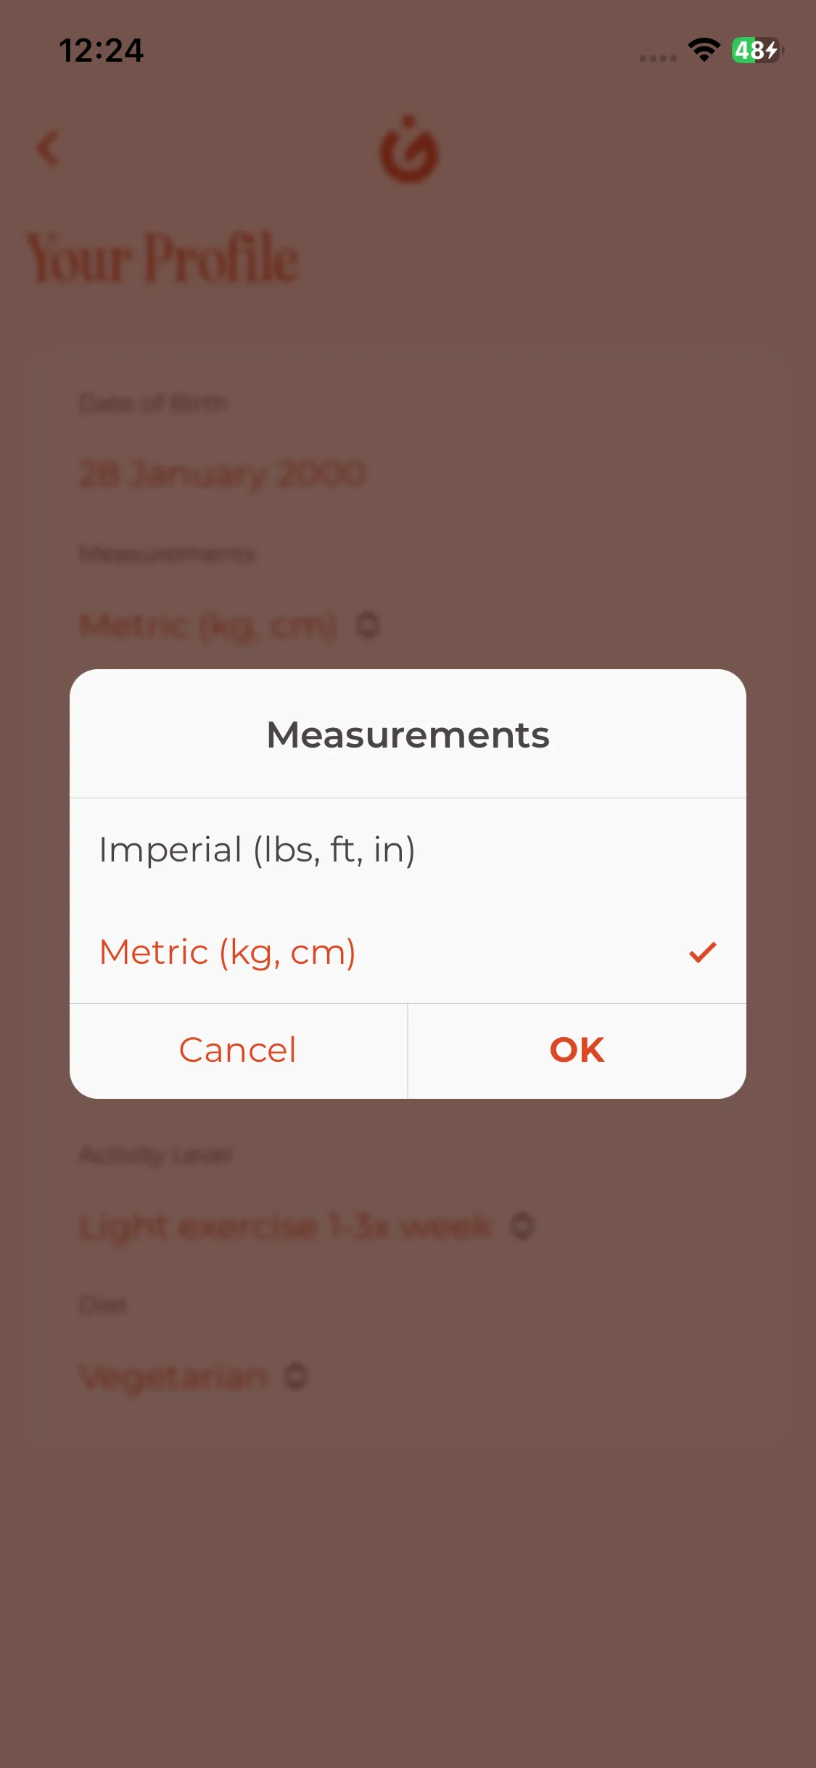Tap the Your Profile heading
This screenshot has width=816, height=1768.
click(x=162, y=258)
